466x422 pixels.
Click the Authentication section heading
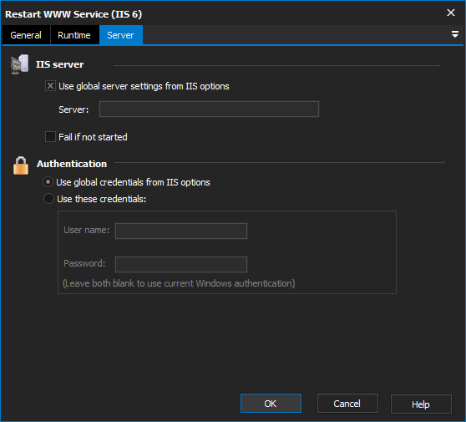pos(72,164)
